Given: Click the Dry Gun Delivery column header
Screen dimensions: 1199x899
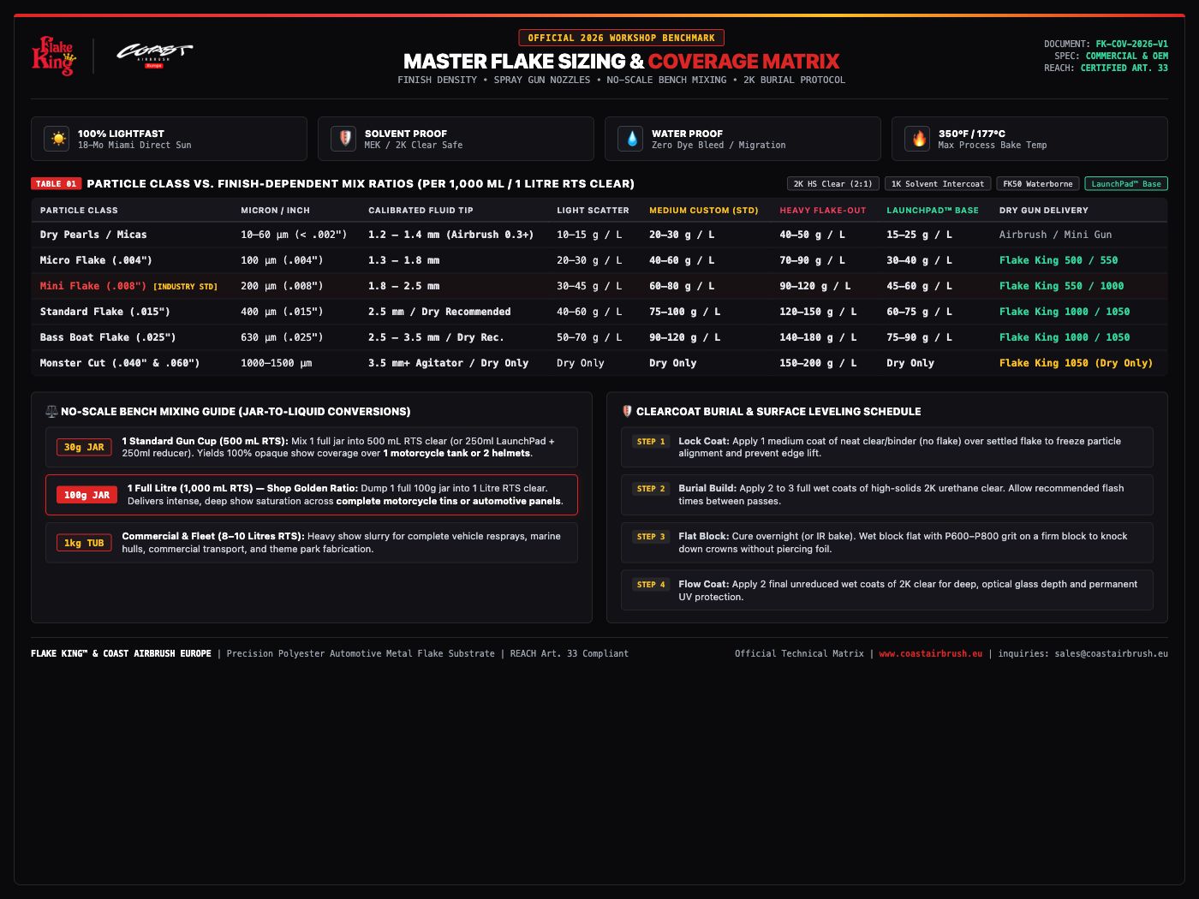Looking at the screenshot, I should tap(1044, 211).
